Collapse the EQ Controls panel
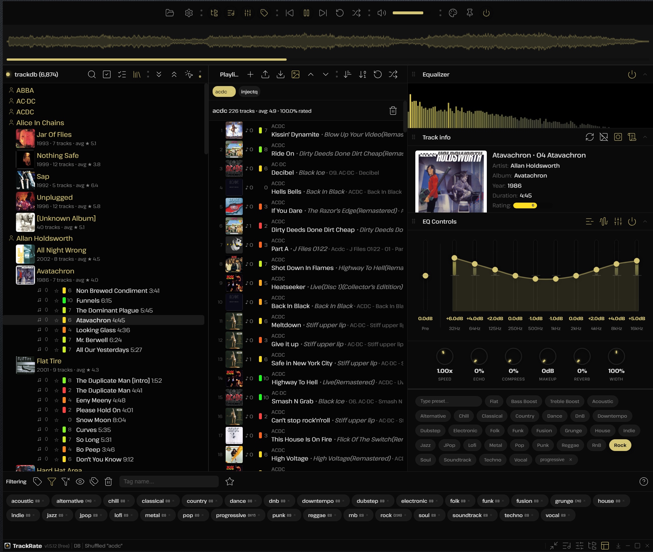 coord(645,221)
